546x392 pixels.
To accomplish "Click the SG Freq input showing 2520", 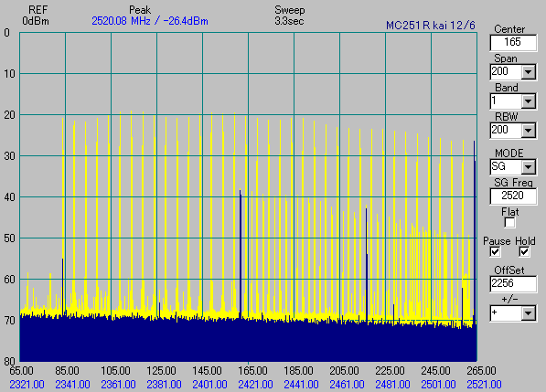I will pos(512,196).
